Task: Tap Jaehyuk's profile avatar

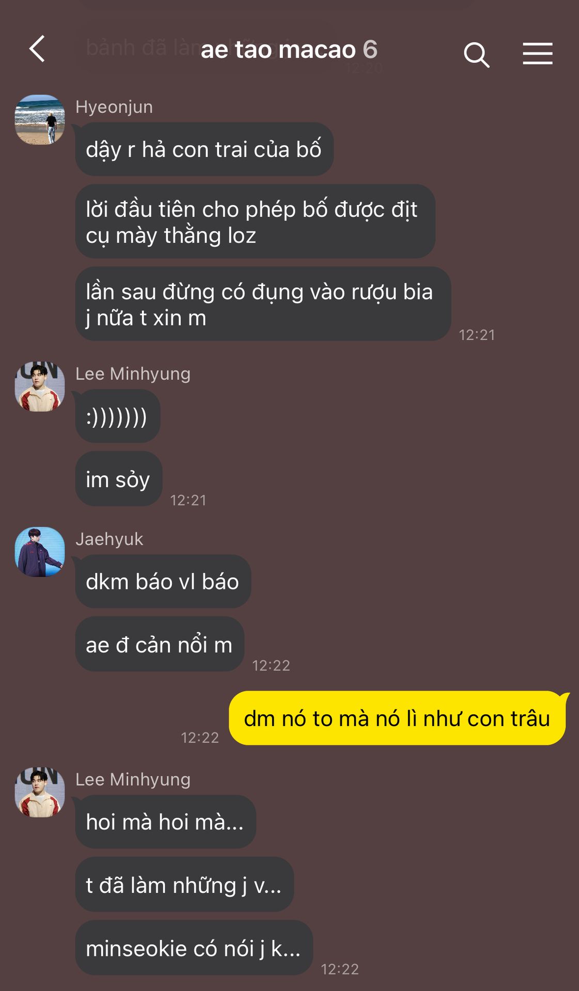Action: pos(40,552)
